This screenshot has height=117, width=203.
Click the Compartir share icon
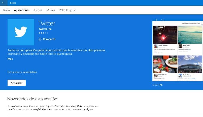[x=40, y=39]
